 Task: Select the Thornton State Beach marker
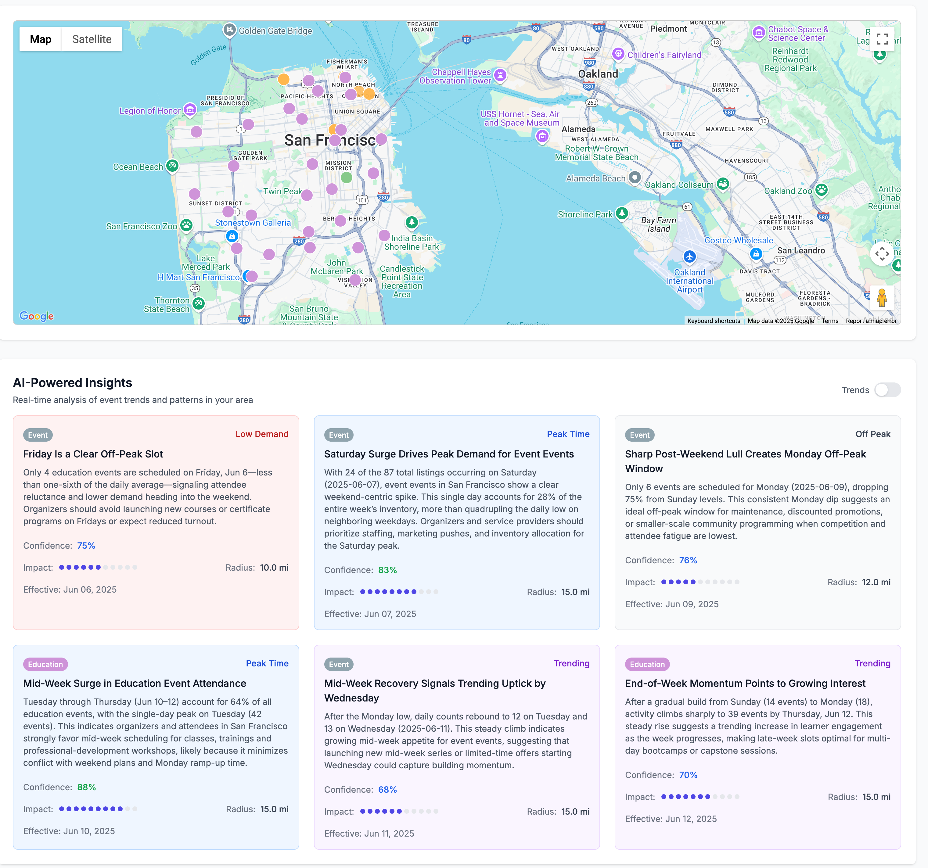pyautogui.click(x=198, y=304)
